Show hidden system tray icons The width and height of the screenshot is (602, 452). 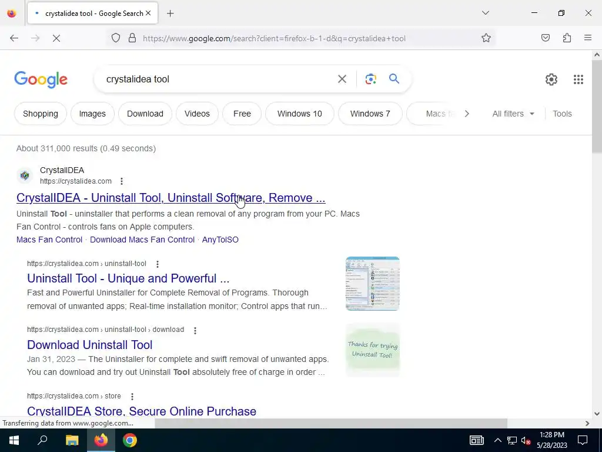pos(497,440)
